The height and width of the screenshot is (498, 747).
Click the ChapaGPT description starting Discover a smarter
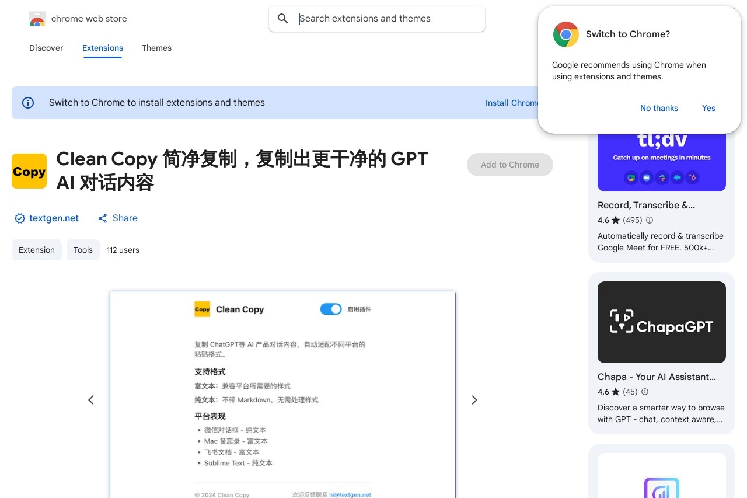coord(661,413)
